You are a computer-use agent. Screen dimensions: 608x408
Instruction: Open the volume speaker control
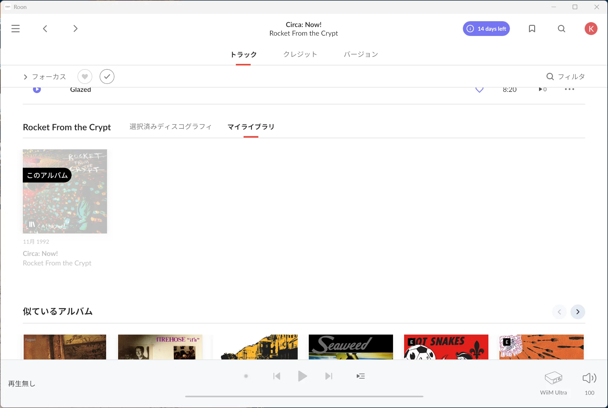[589, 378]
